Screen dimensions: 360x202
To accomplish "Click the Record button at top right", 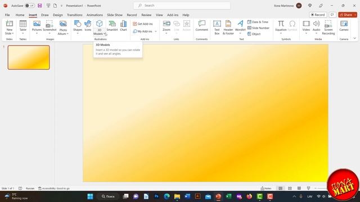I will (x=318, y=15).
